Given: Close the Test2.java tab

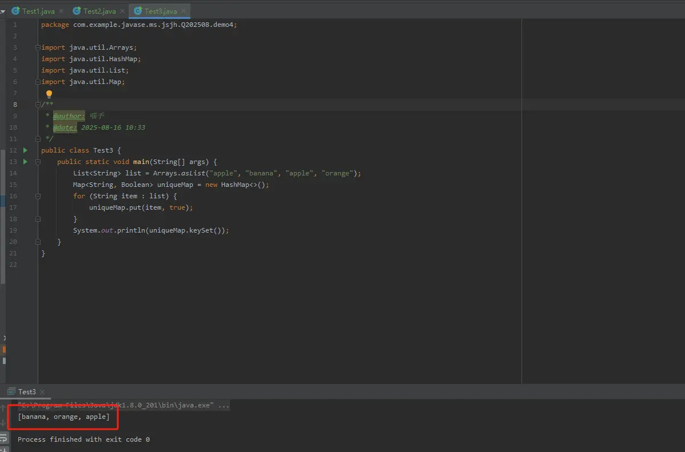Looking at the screenshot, I should click(122, 11).
